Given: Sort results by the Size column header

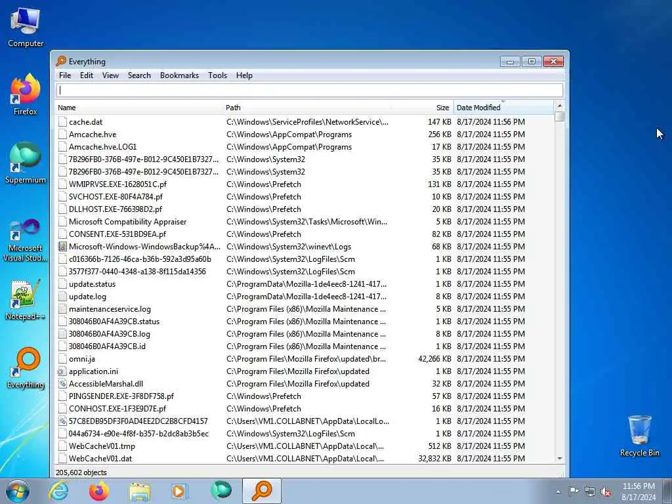Looking at the screenshot, I should click(x=422, y=108).
